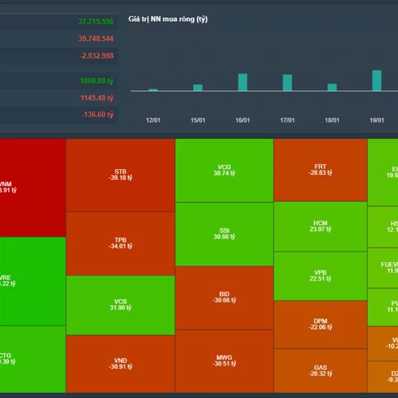Viewport: 398px width, 398px height.
Task: Select the value 37.715.556
Action: (x=96, y=22)
